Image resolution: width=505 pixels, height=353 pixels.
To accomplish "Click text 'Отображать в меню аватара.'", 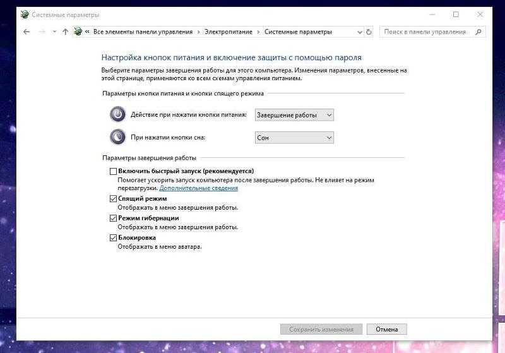I will pyautogui.click(x=160, y=247).
